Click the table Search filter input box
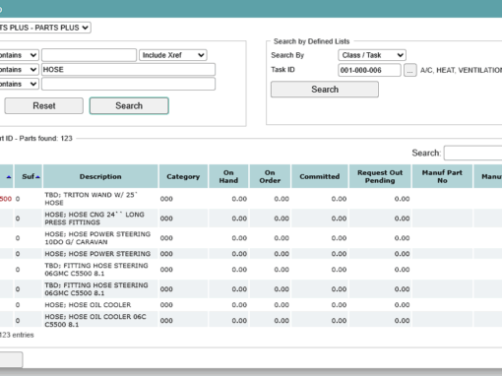The image size is (502, 376). pos(472,153)
